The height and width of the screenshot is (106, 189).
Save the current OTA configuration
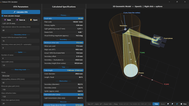[x=8, y=20]
